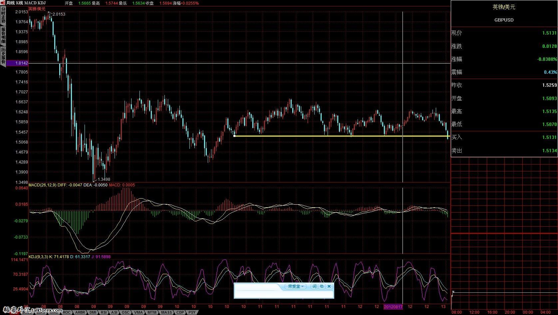Click the 英镑/美元 title in quote panel
This screenshot has width=558, height=315.
[504, 7]
